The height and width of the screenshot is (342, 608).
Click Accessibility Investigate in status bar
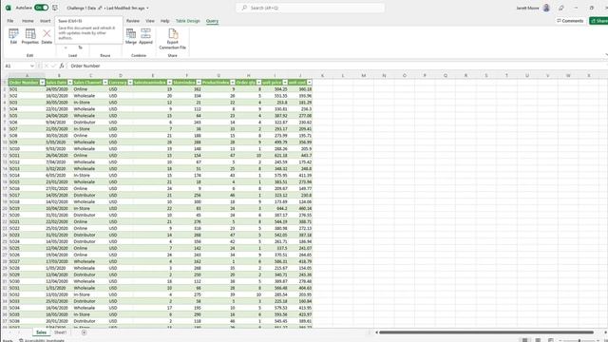click(42, 340)
